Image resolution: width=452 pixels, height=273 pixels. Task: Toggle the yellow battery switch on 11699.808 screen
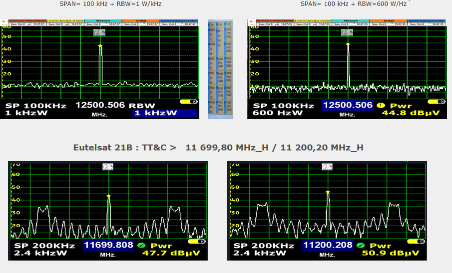(197, 242)
